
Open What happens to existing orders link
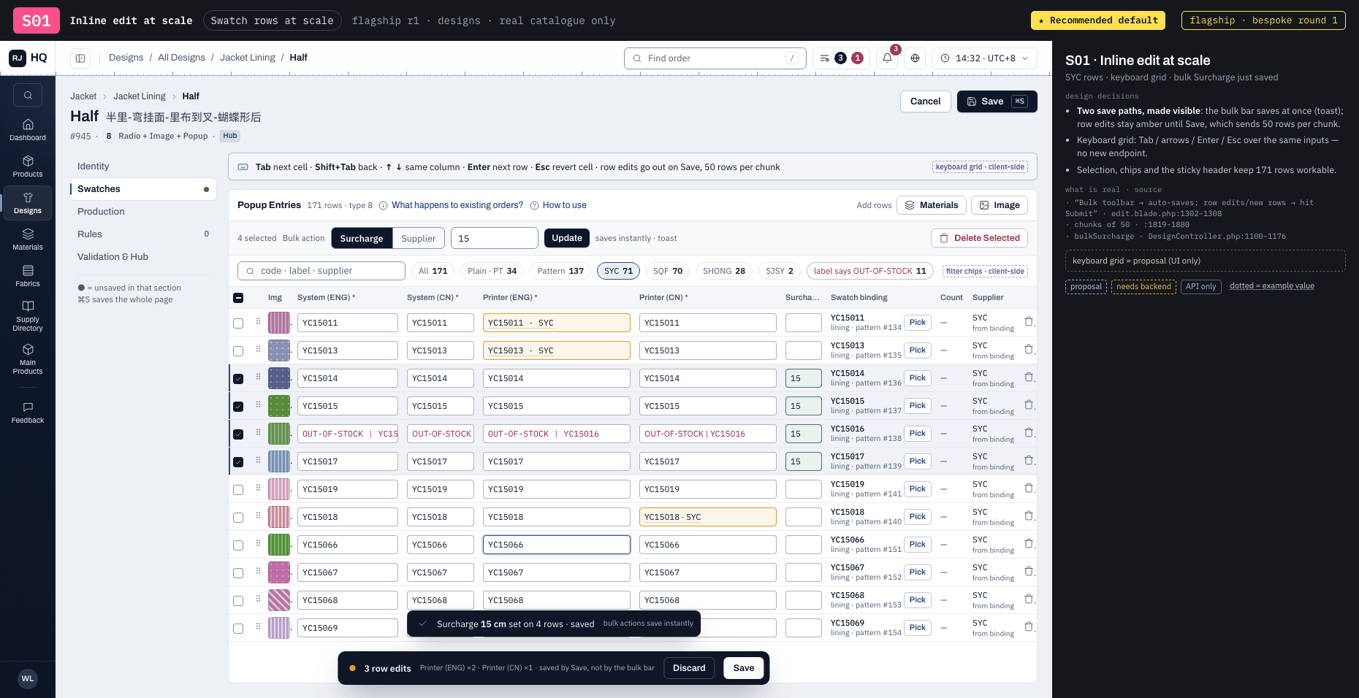[x=457, y=205]
